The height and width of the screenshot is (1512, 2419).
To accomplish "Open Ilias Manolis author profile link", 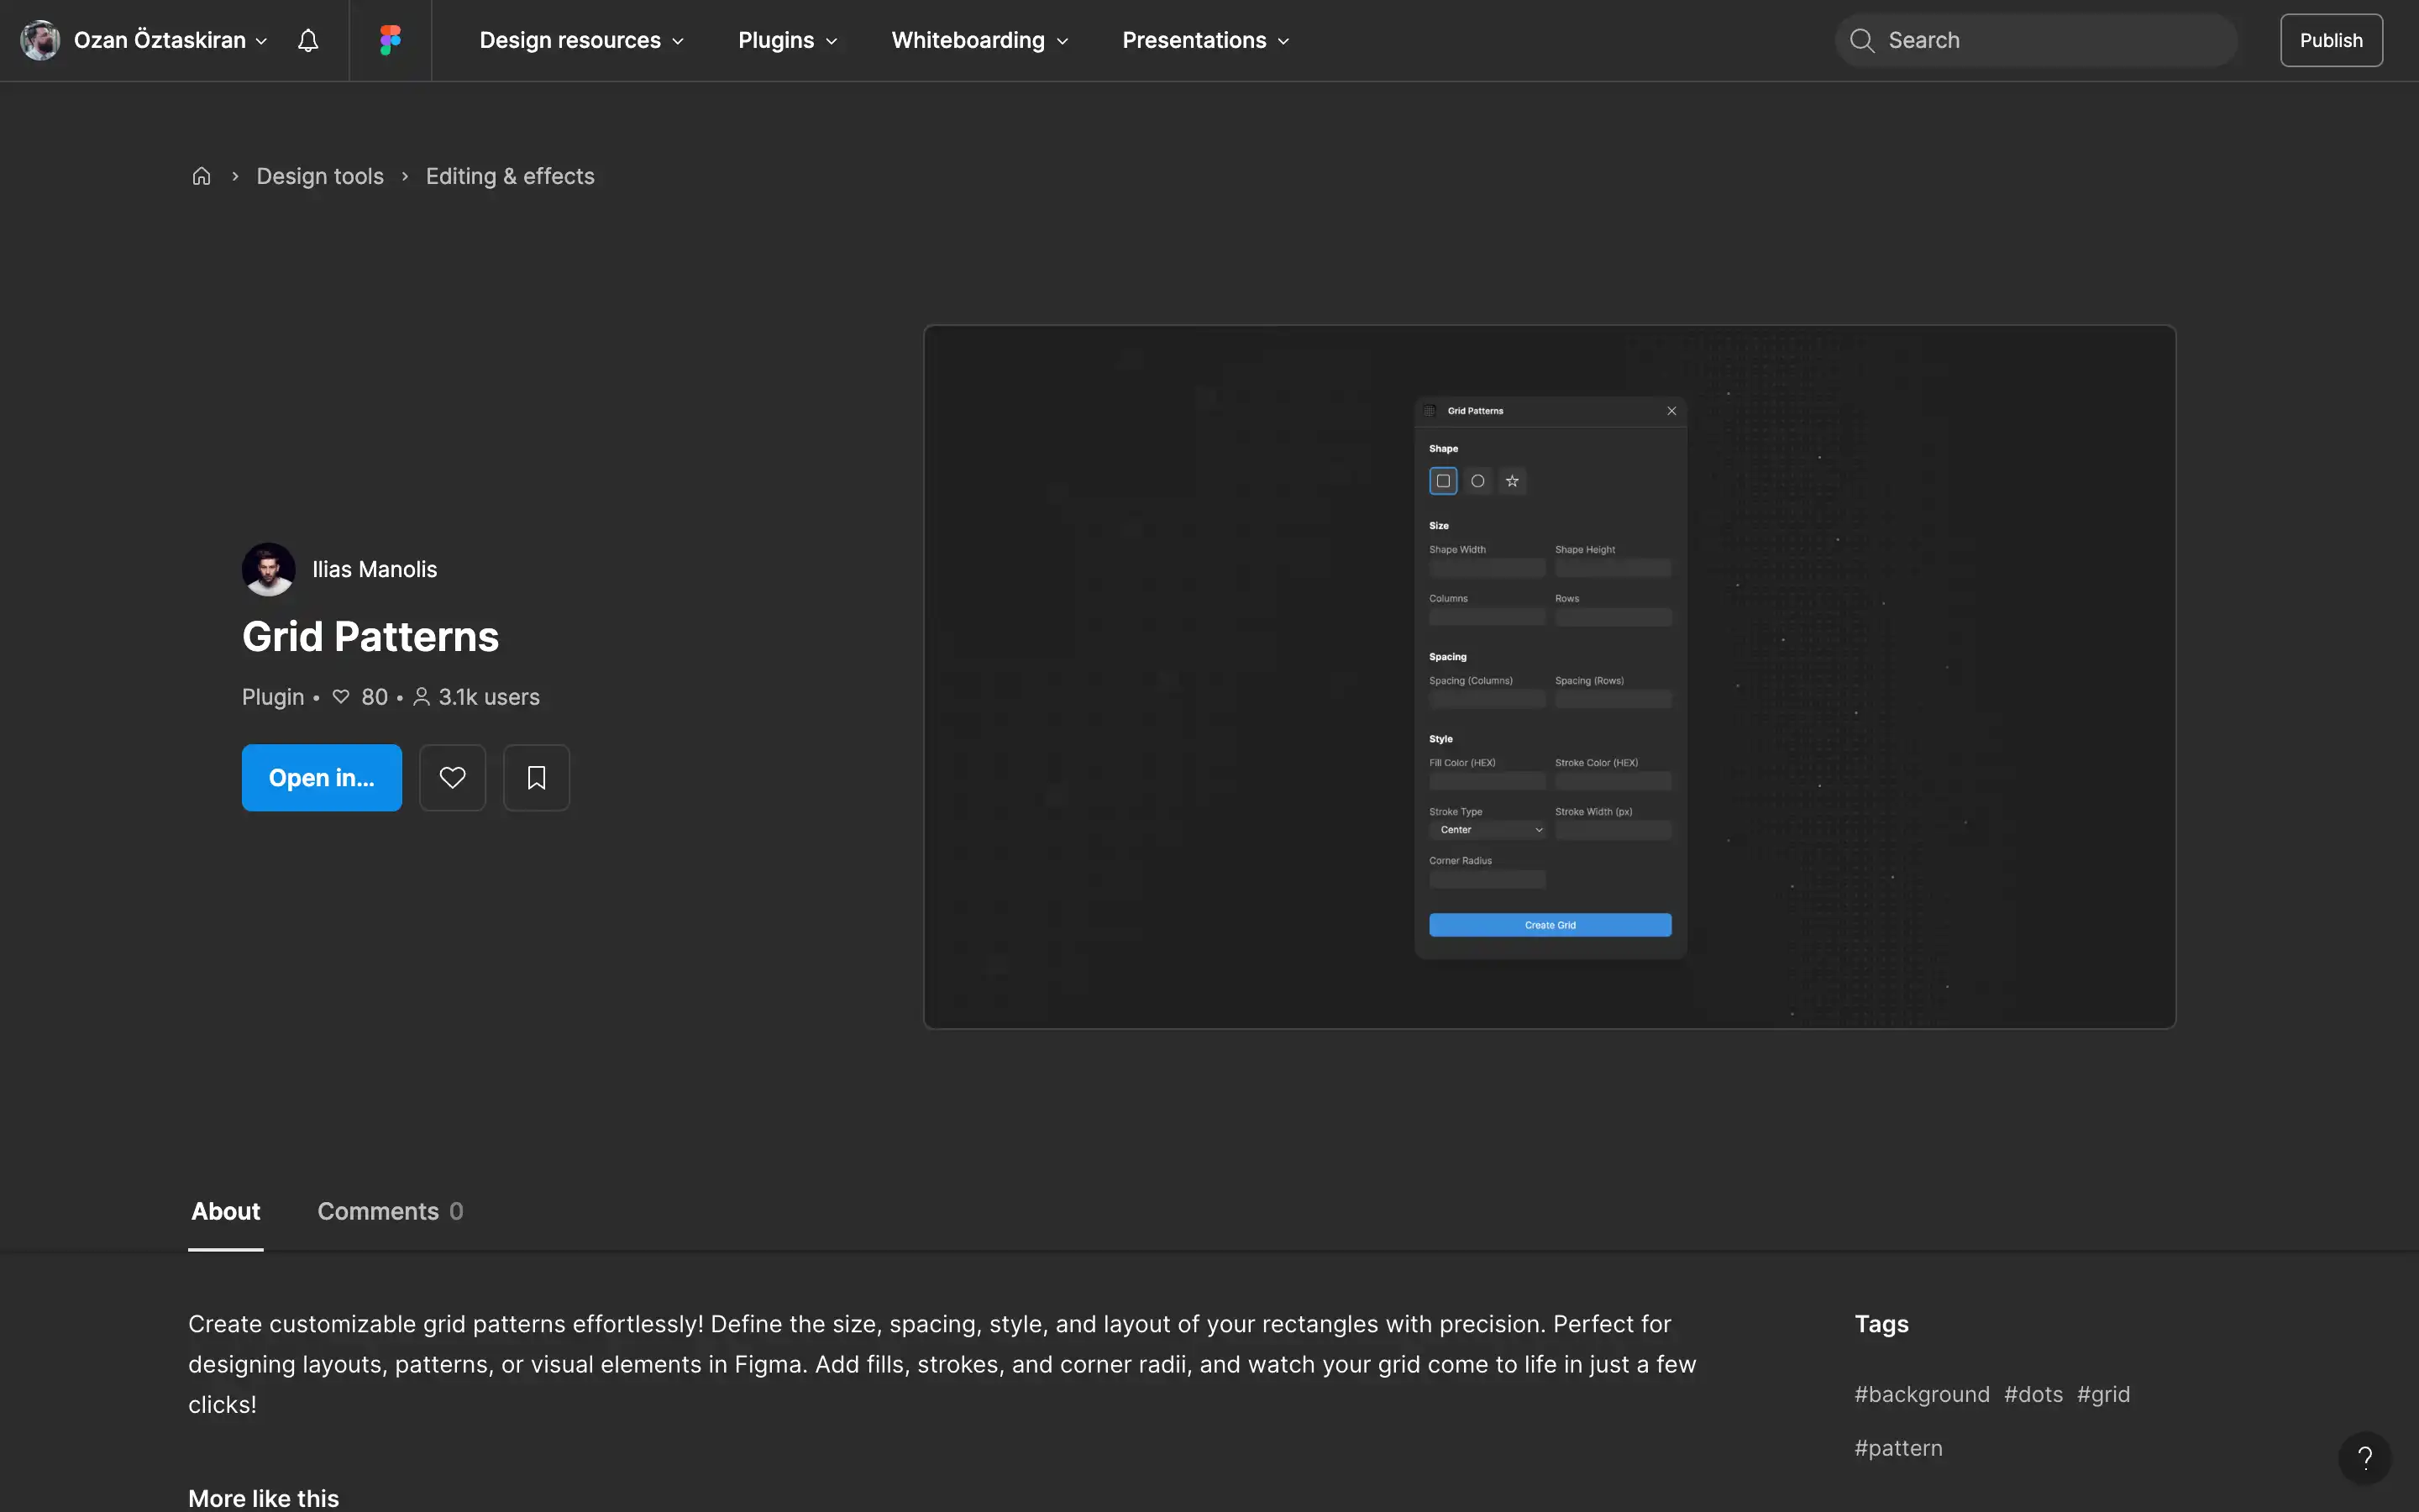I will tap(375, 569).
